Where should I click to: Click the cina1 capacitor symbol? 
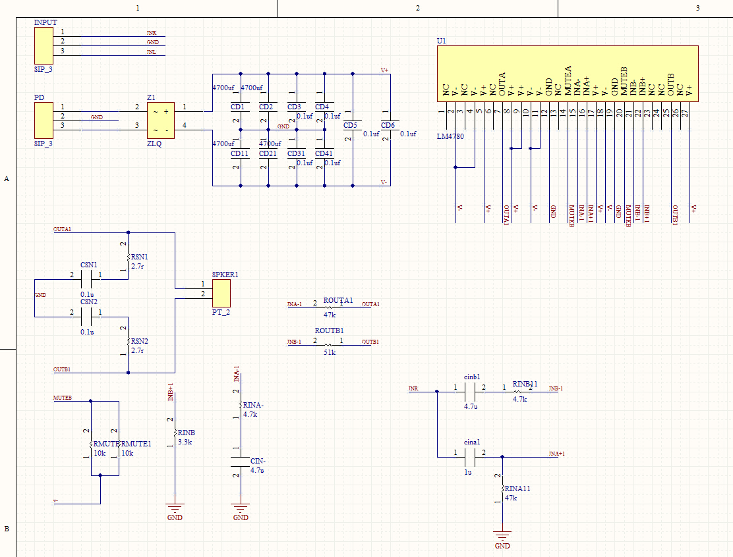(470, 457)
